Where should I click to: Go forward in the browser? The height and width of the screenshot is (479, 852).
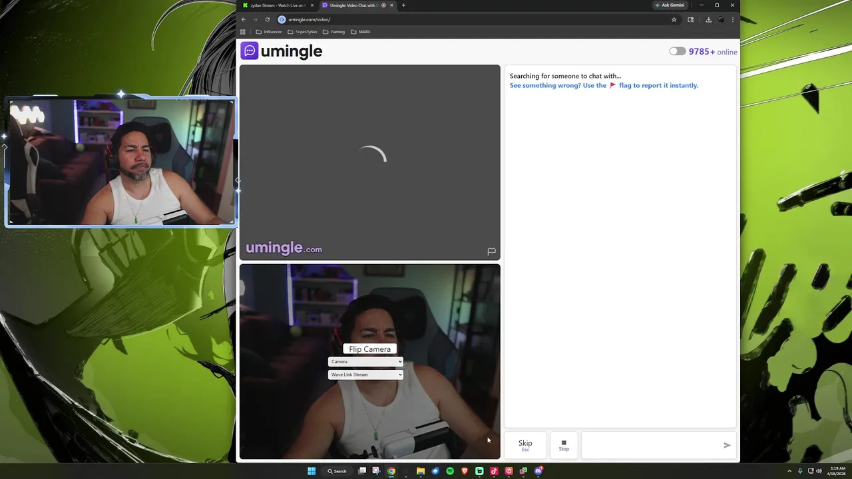(255, 19)
